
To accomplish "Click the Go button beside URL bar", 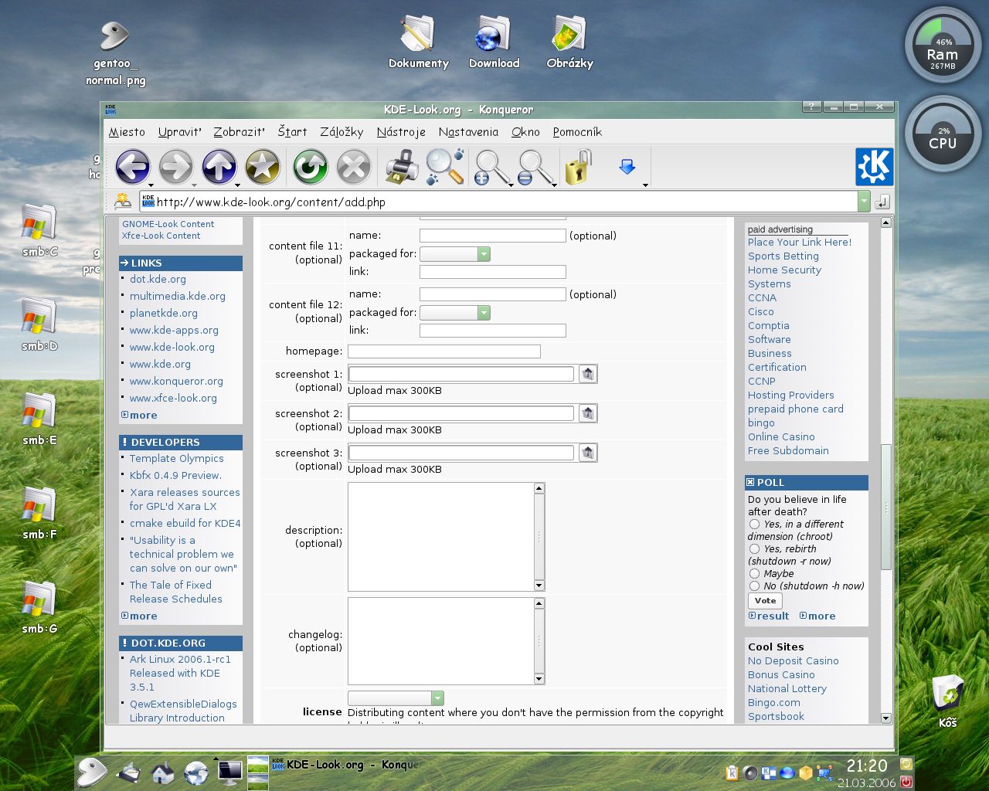I will [x=882, y=202].
